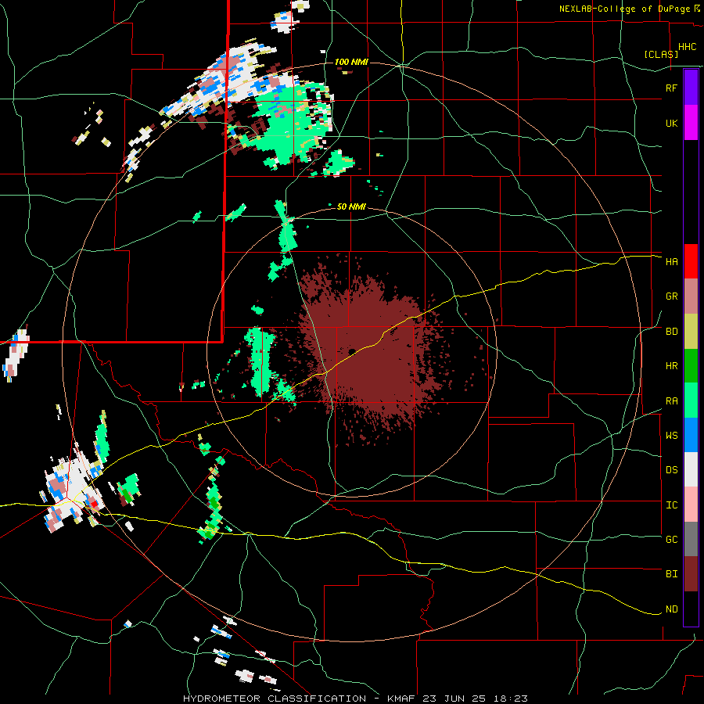The width and height of the screenshot is (704, 704).
Task: Click the brown BI legend color swatch
Action: 691,574
